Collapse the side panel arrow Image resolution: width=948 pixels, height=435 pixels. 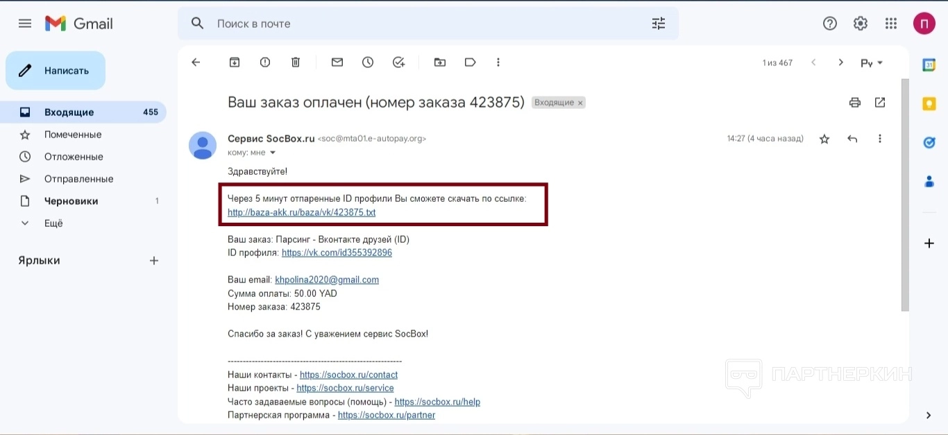pyautogui.click(x=929, y=416)
